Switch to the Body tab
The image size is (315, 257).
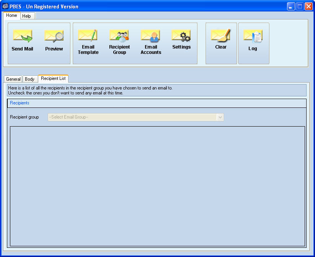click(30, 79)
